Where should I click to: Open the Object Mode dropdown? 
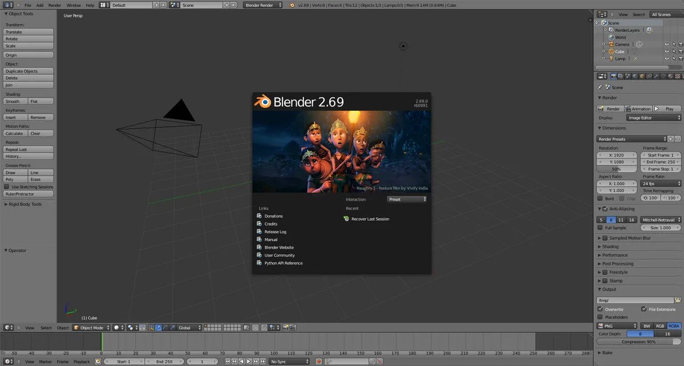pyautogui.click(x=92, y=328)
